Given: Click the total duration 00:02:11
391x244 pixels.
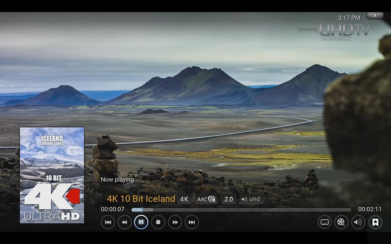Looking at the screenshot, I should tap(369, 209).
